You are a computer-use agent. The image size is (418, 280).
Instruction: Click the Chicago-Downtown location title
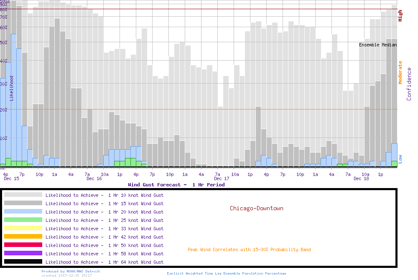(256, 208)
